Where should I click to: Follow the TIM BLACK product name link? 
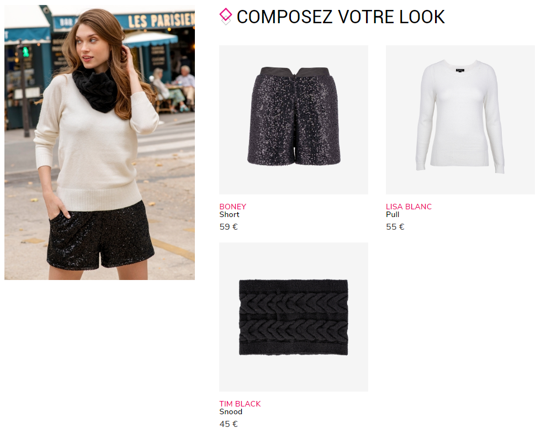coord(240,404)
